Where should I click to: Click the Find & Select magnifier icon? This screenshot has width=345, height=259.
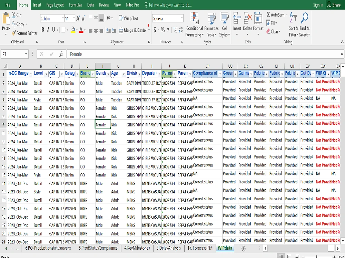point(304,18)
